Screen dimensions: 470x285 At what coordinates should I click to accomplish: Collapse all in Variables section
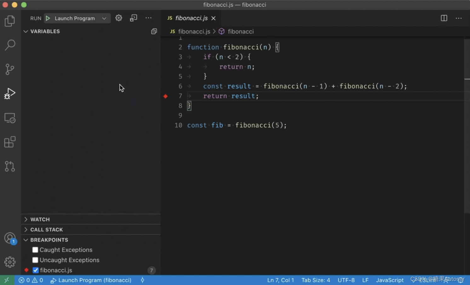click(154, 31)
